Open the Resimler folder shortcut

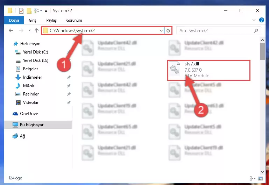27,94
